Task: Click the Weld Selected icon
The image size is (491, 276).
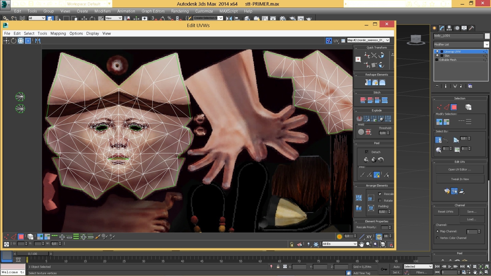Action: coord(368,132)
